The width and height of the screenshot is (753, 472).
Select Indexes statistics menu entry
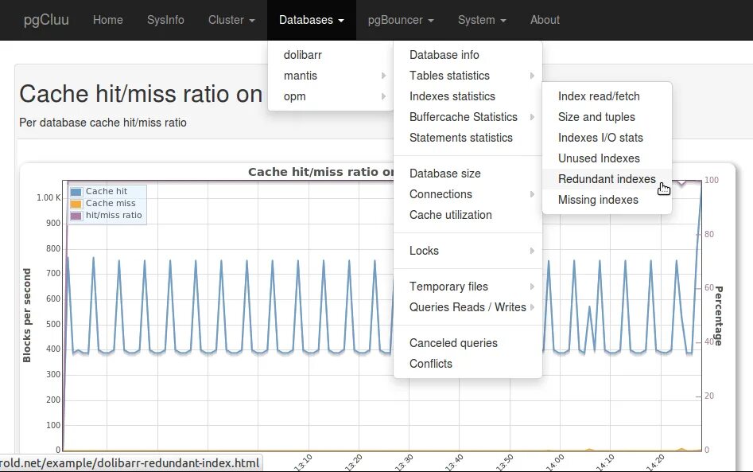coord(468,96)
